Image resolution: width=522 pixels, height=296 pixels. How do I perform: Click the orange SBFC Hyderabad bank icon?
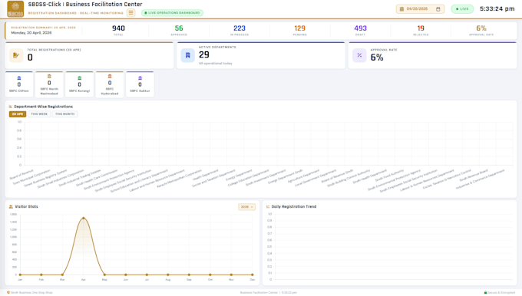click(x=110, y=76)
